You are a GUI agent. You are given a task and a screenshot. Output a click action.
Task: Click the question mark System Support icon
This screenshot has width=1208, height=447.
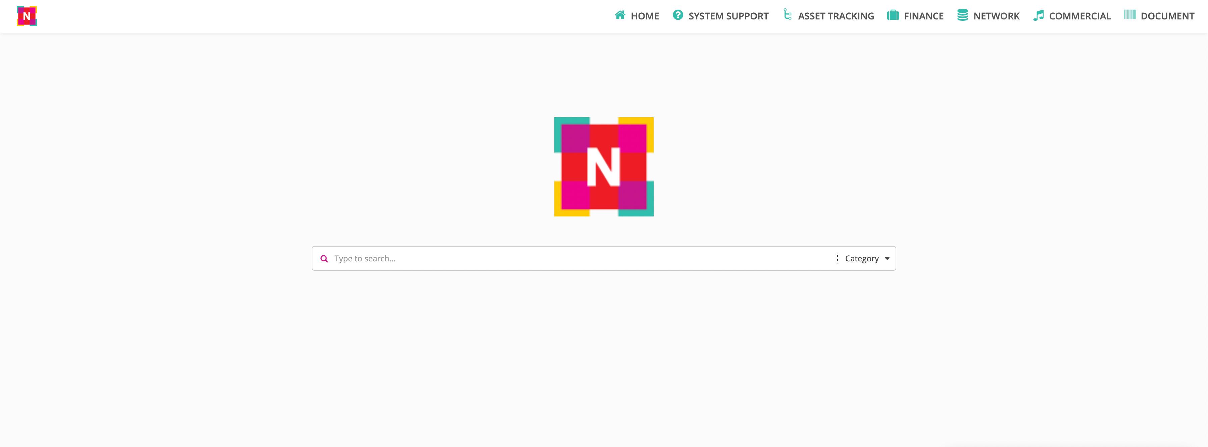[x=677, y=15]
